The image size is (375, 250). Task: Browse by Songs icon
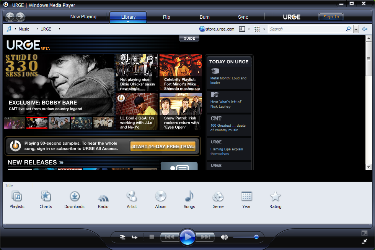point(189,196)
